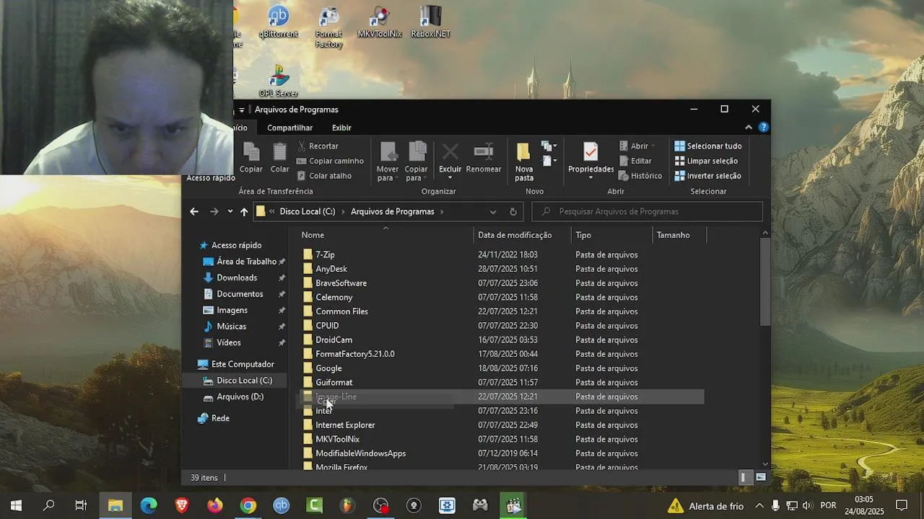Click Arquivos de Programas breadcrumb segment
This screenshot has width=924, height=519.
392,211
